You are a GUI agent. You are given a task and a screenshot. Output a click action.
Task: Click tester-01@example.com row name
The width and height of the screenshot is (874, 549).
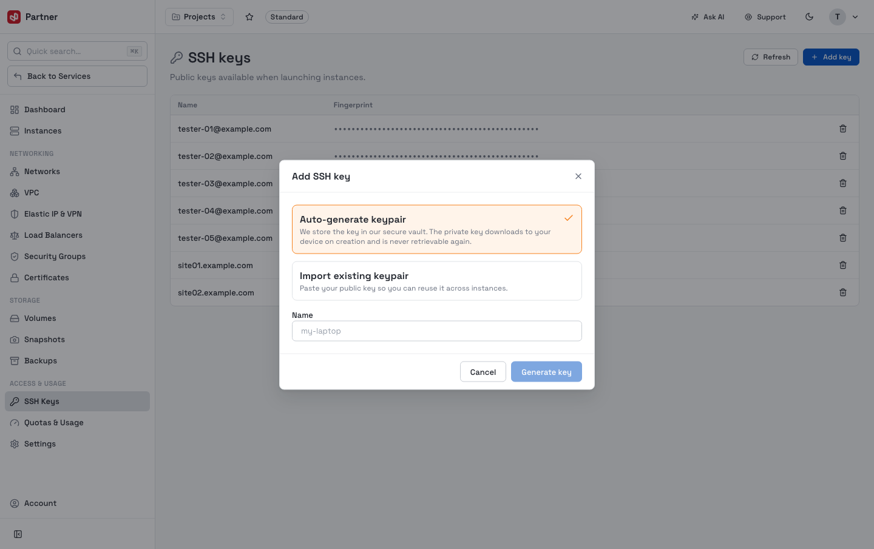pos(225,129)
